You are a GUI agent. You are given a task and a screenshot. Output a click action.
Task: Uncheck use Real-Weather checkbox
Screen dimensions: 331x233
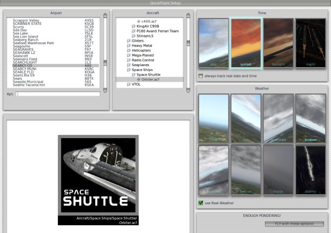[x=201, y=203]
